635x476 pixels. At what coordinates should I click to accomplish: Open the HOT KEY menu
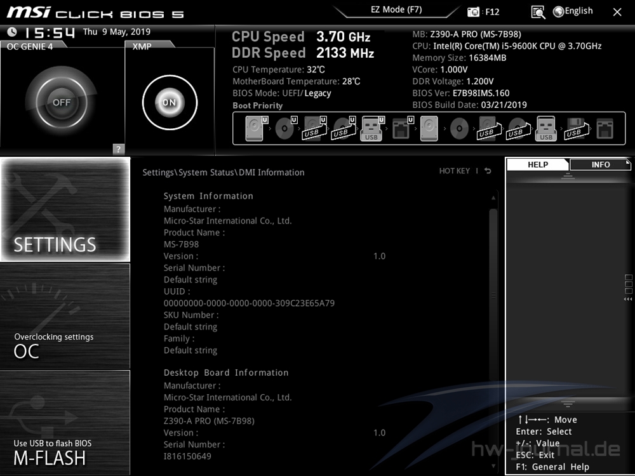(x=455, y=171)
